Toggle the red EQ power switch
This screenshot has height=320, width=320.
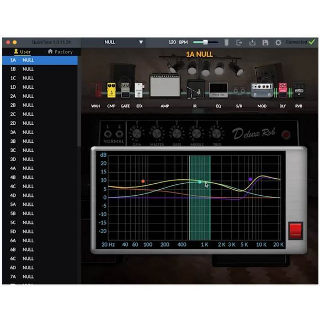tap(295, 231)
